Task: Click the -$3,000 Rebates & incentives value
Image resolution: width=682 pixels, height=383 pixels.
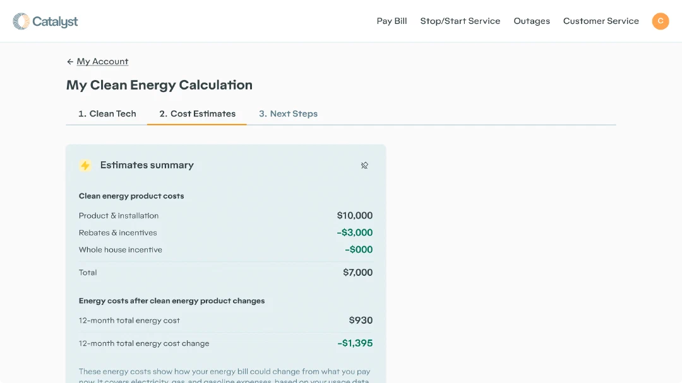Action: 354,232
